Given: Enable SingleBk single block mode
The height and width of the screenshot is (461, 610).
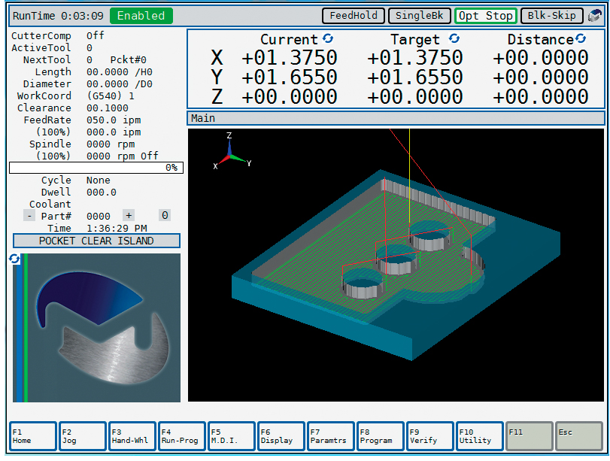Looking at the screenshot, I should (420, 16).
